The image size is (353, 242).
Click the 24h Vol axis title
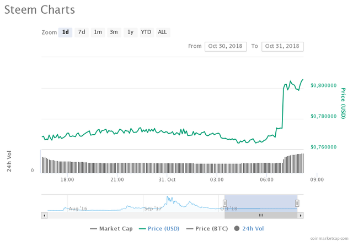(9, 161)
